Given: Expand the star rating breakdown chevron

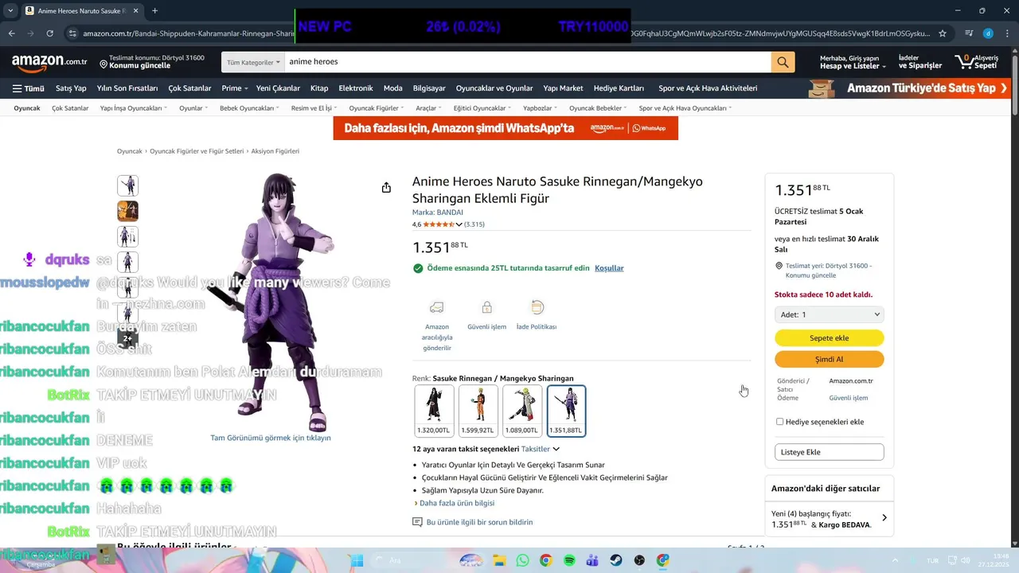Looking at the screenshot, I should [459, 224].
